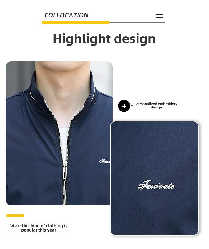Screen dimensions: 209x249
Task: Open the hamburger menu icon
Action: tap(159, 16)
